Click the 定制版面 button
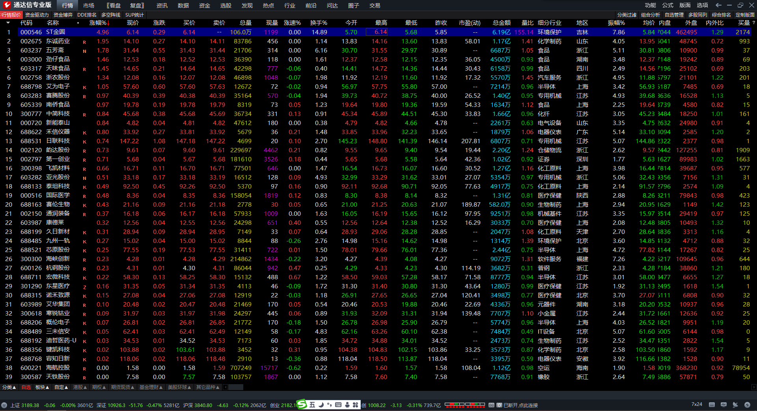The width and height of the screenshot is (757, 411). pos(745,15)
